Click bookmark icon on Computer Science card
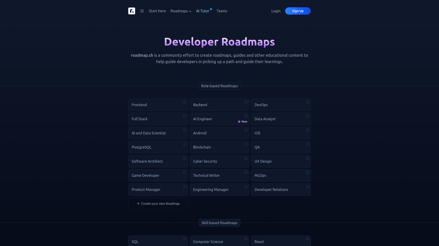The width and height of the screenshot is (439, 246). tap(246, 239)
